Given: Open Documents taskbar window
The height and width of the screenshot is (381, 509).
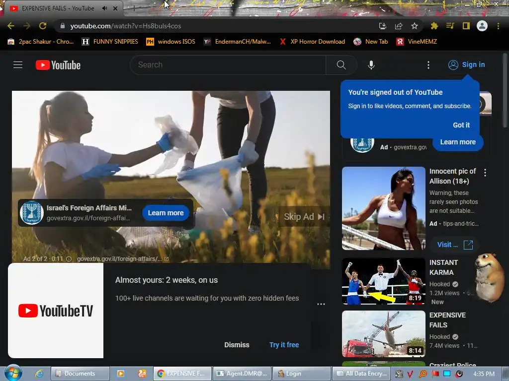Looking at the screenshot, I should [x=80, y=374].
